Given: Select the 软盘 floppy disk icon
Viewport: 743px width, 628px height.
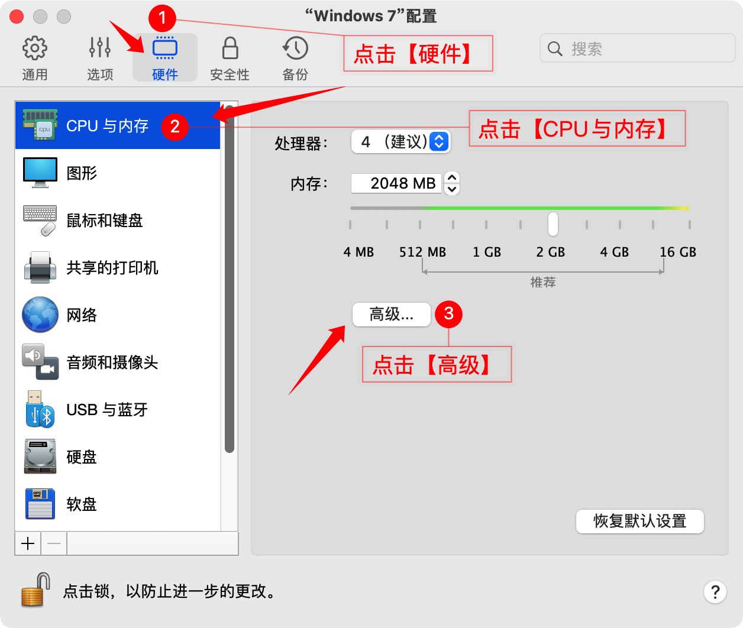Looking at the screenshot, I should click(40, 504).
